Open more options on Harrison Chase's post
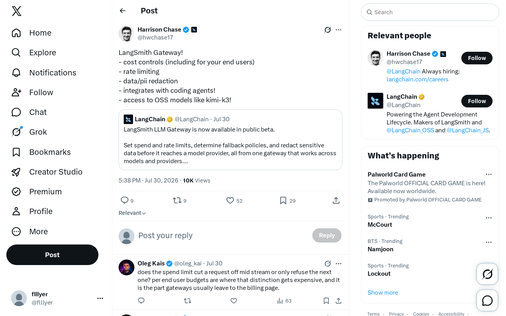506x316 pixels. pos(338,30)
